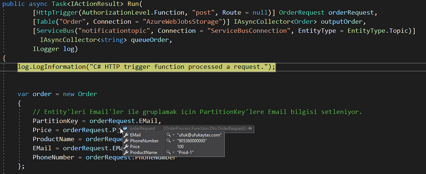
Task: Click the PartitionKey assignment line
Action: (x=97, y=121)
